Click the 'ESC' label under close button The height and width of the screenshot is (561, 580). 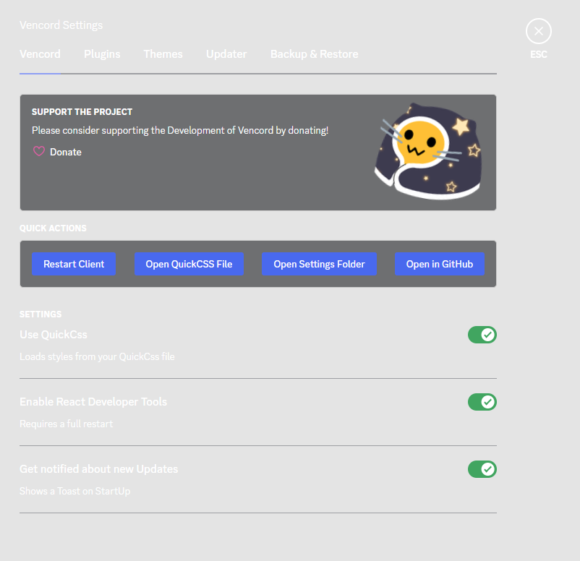click(539, 54)
